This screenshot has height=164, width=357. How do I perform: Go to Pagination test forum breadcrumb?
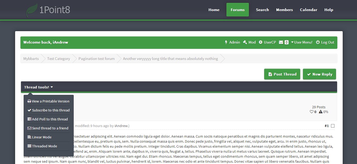[97, 59]
